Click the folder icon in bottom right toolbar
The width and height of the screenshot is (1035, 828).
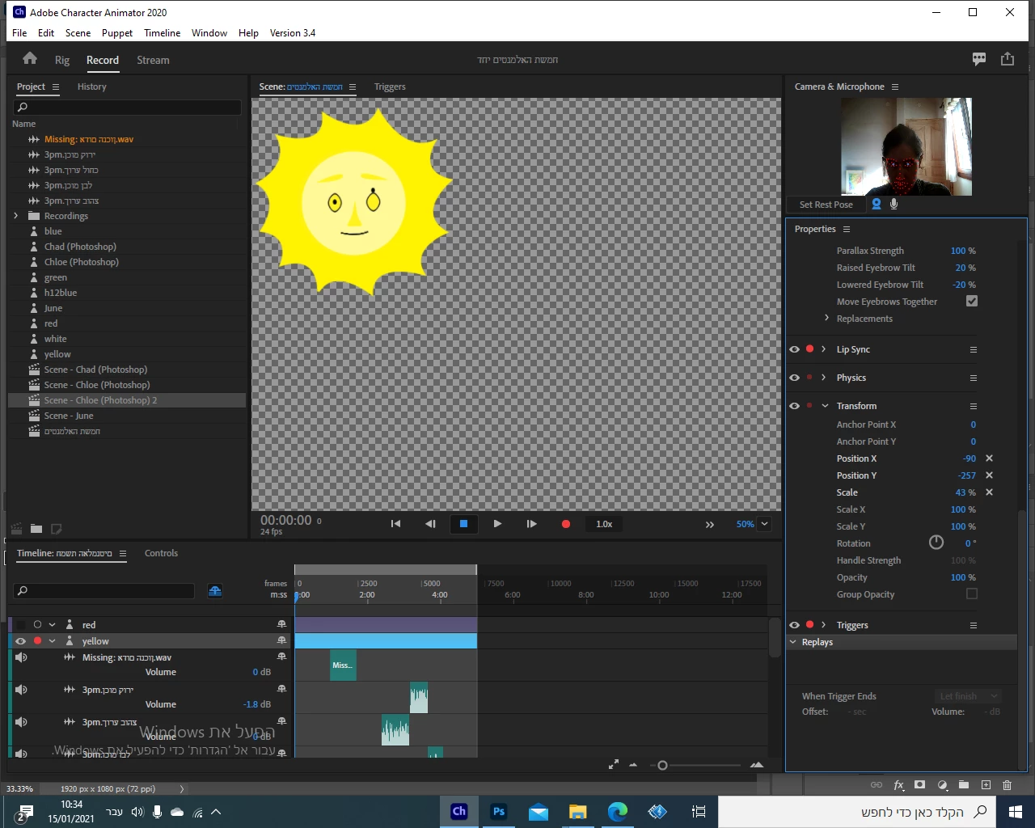964,785
